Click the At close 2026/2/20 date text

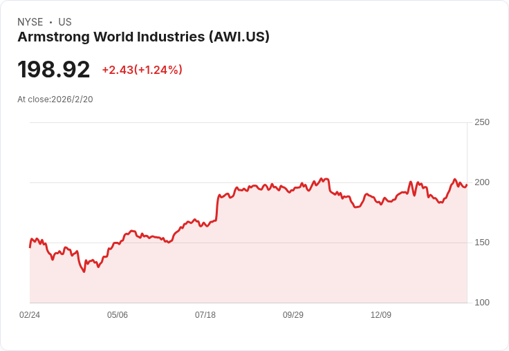55,99
